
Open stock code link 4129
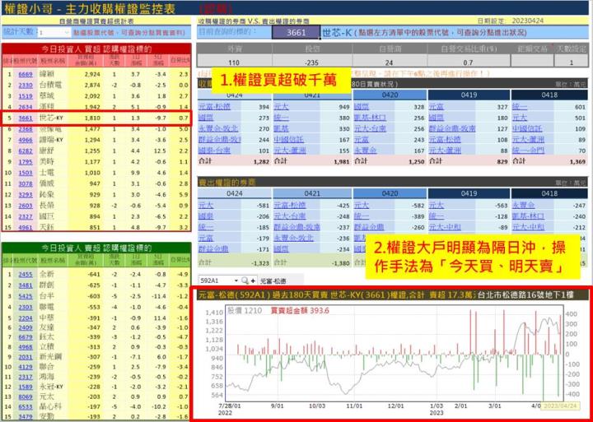26,366
